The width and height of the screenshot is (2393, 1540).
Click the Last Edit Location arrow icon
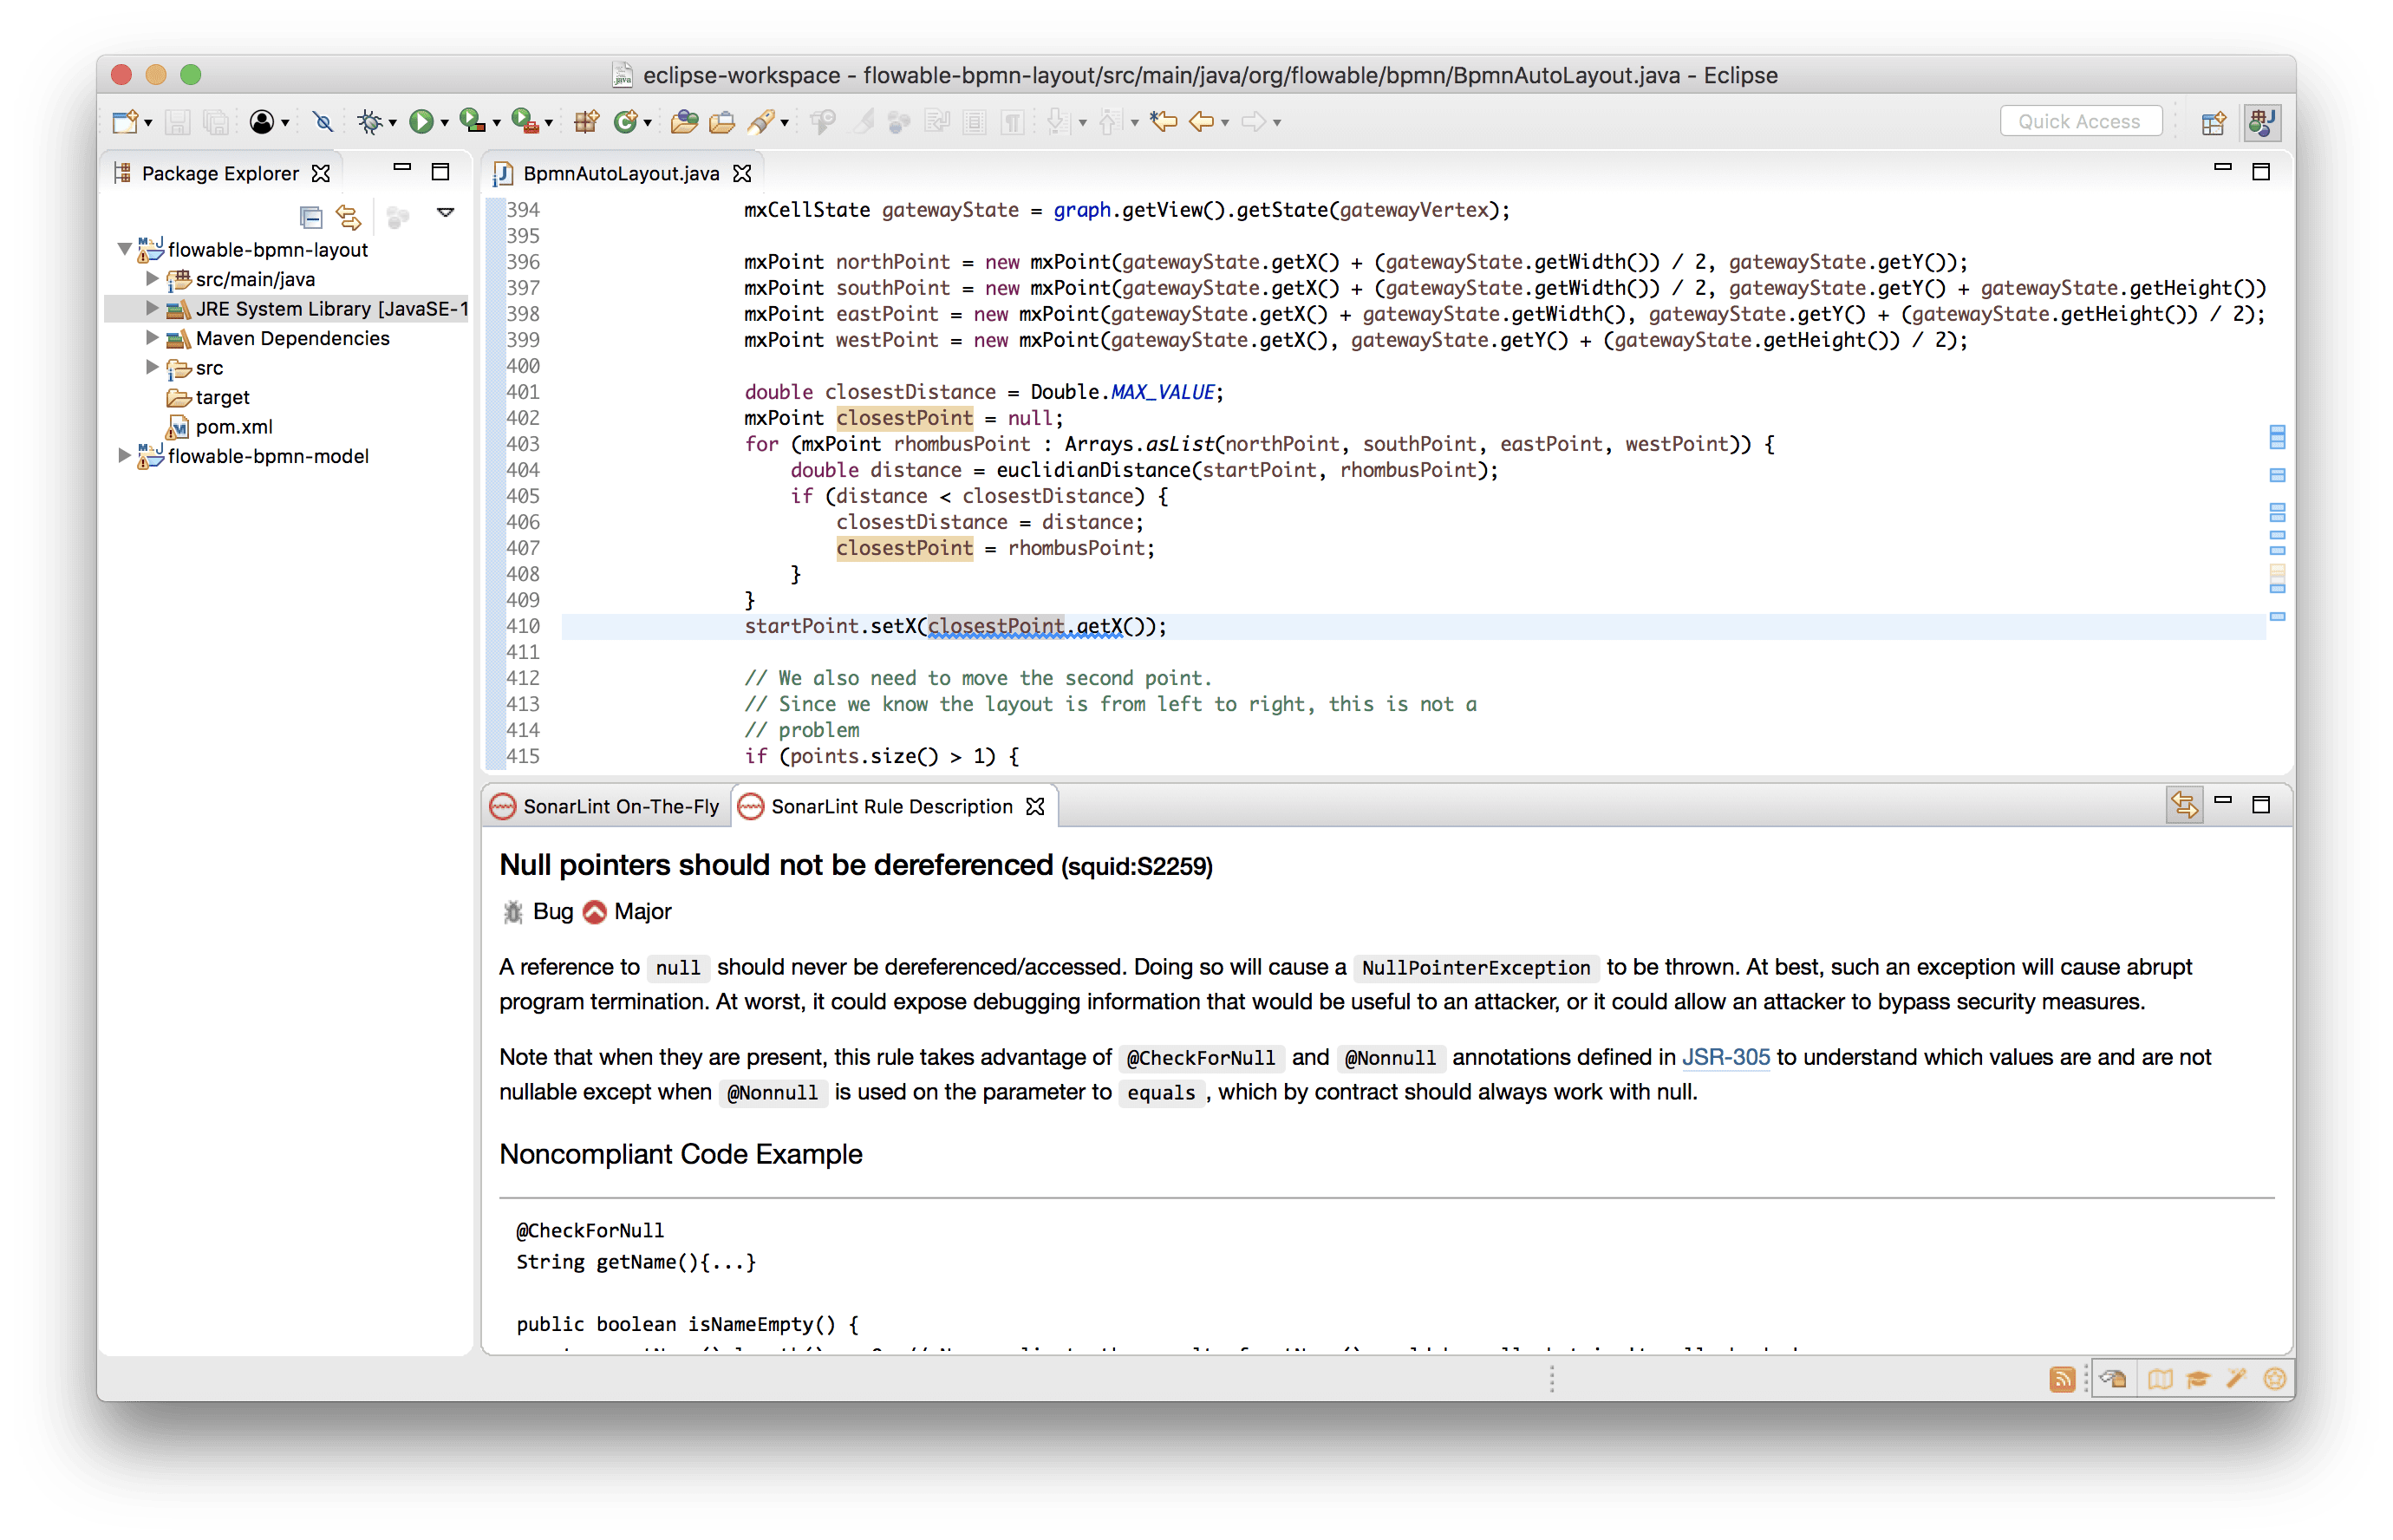pyautogui.click(x=1164, y=122)
